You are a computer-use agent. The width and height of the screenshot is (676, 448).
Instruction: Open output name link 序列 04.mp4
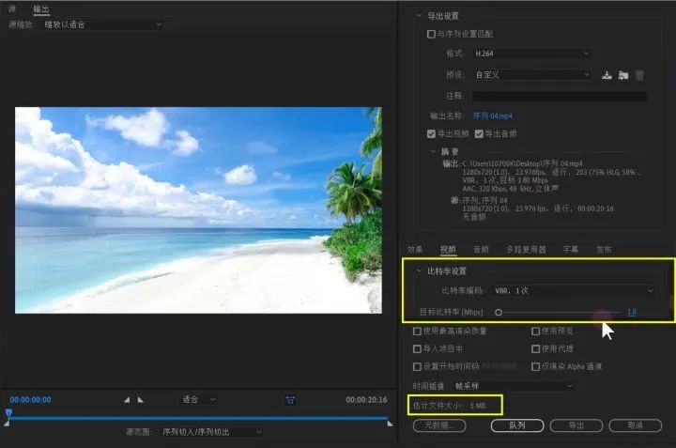[492, 116]
